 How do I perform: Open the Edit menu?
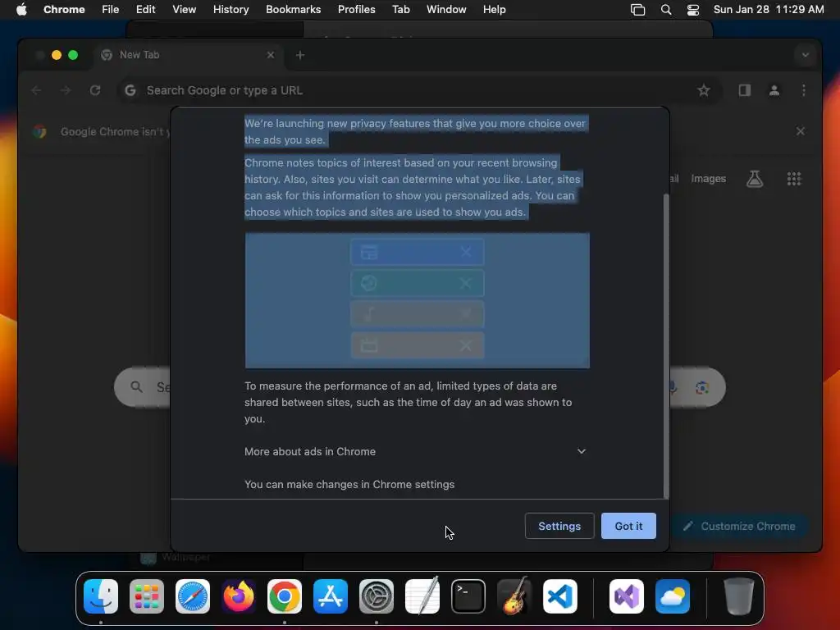click(145, 10)
